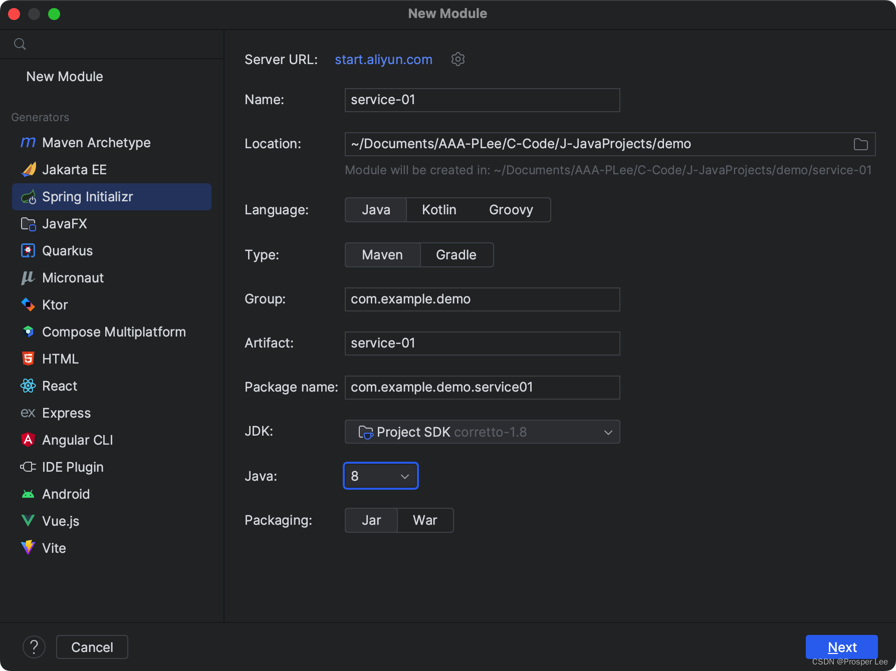Click the IDE Plugin plug icon

pyautogui.click(x=28, y=467)
